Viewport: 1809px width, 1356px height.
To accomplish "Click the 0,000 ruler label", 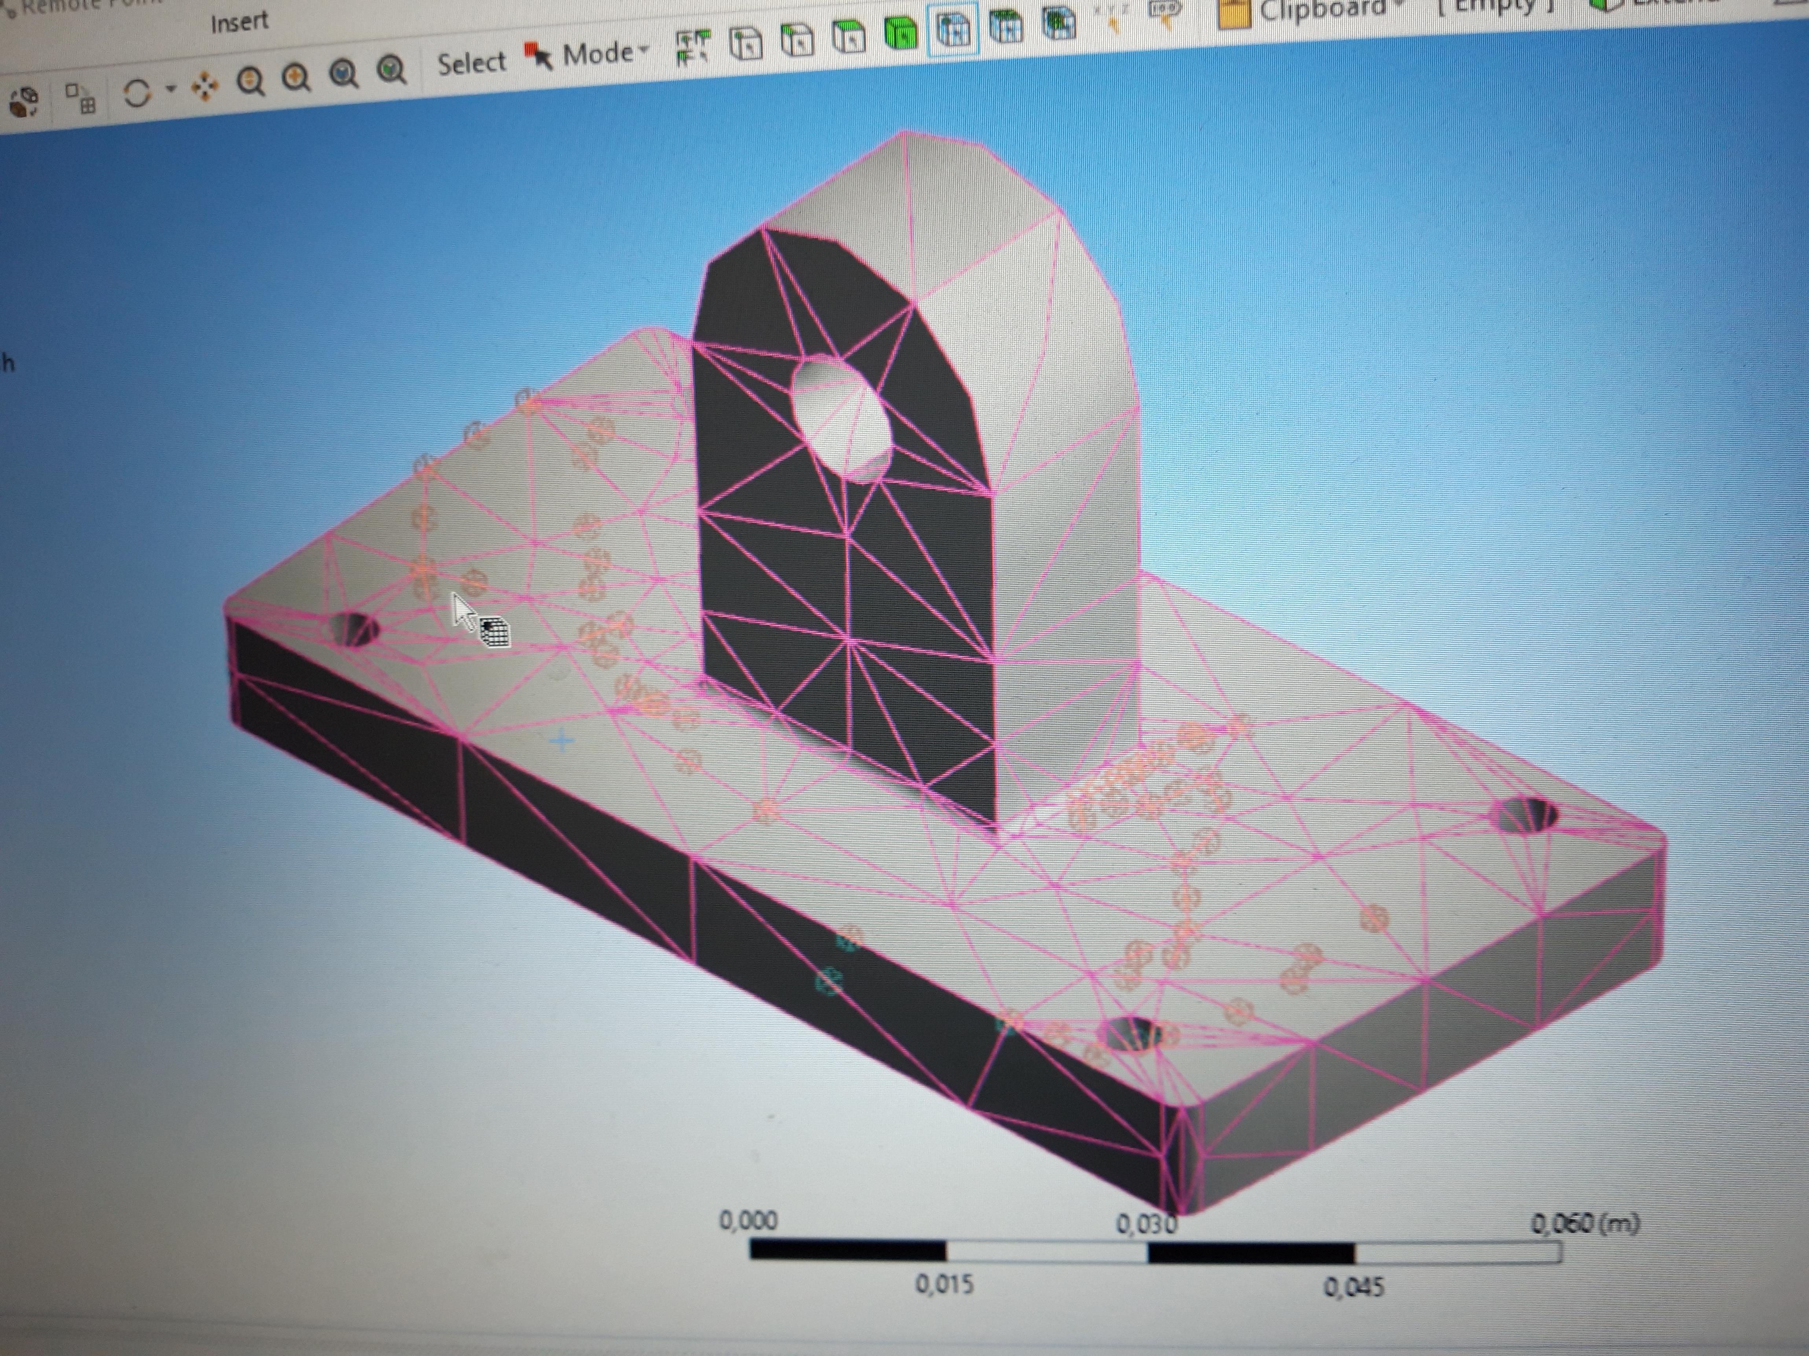I will [x=747, y=1221].
